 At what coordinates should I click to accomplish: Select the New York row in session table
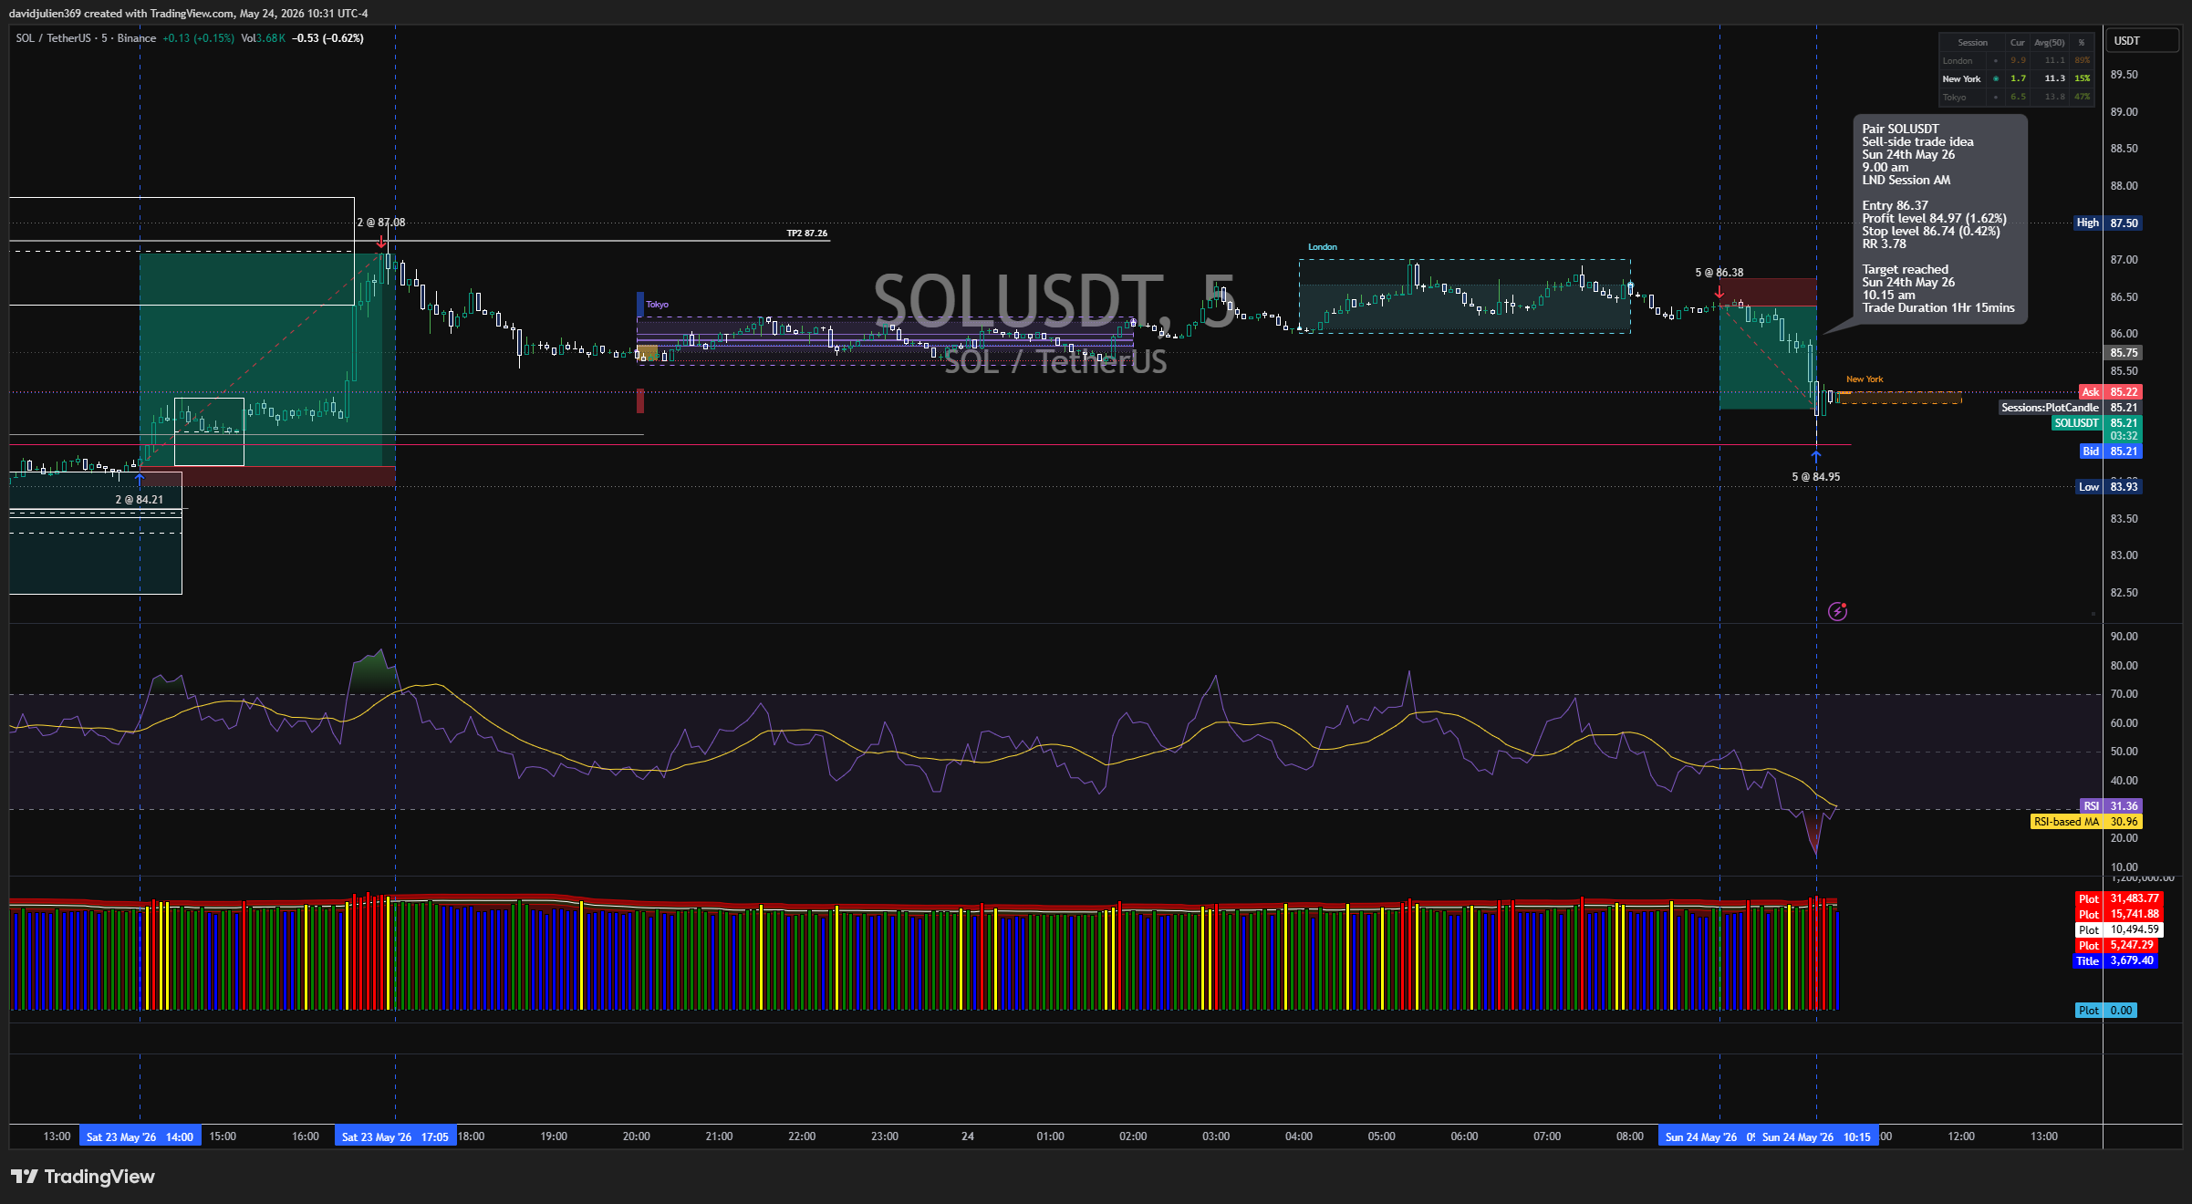pyautogui.click(x=2016, y=79)
